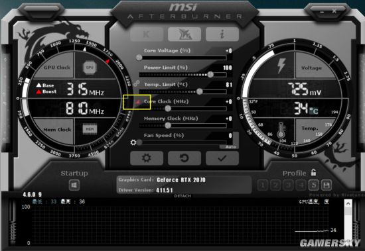This screenshot has width=365, height=251.
Task: Open the information i button
Action: coord(222,34)
